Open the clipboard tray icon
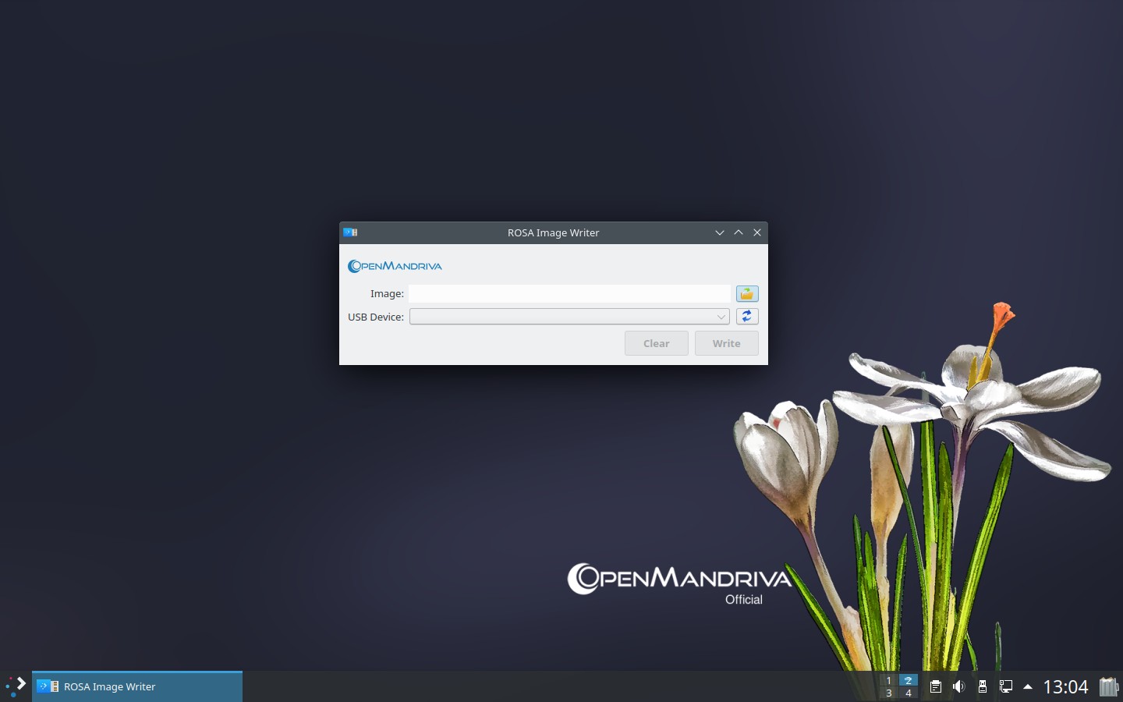1123x702 pixels. pos(935,686)
